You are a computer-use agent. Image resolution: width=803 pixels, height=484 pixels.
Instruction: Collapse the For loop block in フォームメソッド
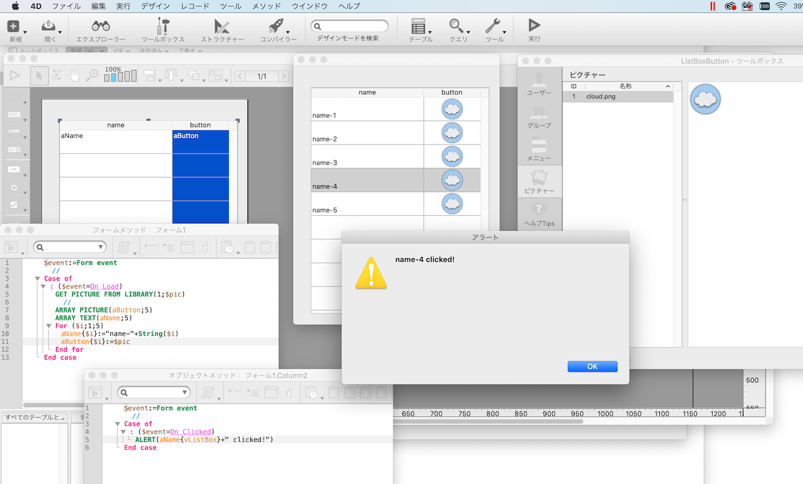tap(48, 326)
